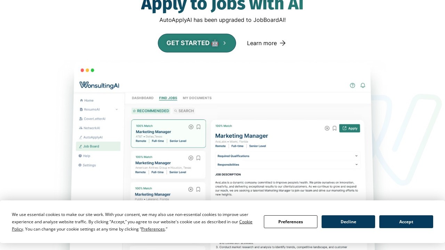Image resolution: width=445 pixels, height=250 pixels.
Task: Dismiss the American Airlines job card
Action: (191, 158)
